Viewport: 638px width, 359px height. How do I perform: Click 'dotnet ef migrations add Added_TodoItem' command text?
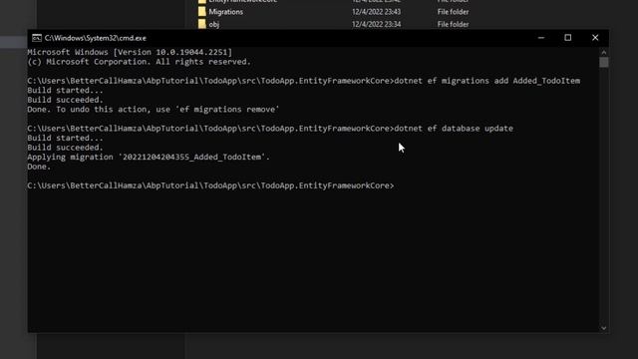click(487, 81)
